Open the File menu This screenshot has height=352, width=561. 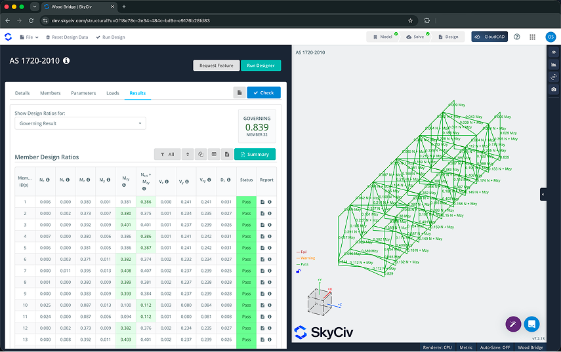coord(29,37)
